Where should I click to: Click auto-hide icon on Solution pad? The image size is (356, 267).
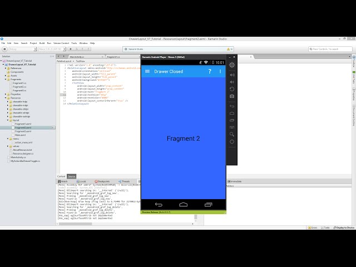(51, 56)
